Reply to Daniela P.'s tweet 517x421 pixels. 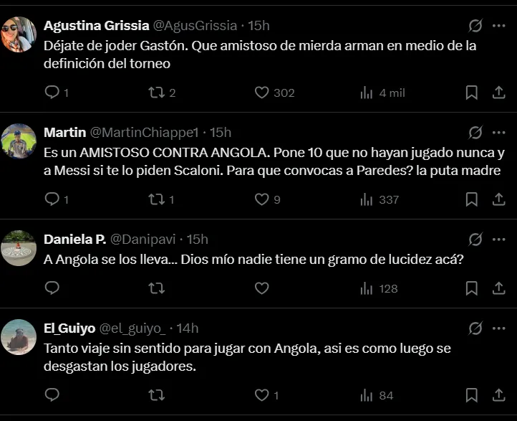click(x=52, y=288)
